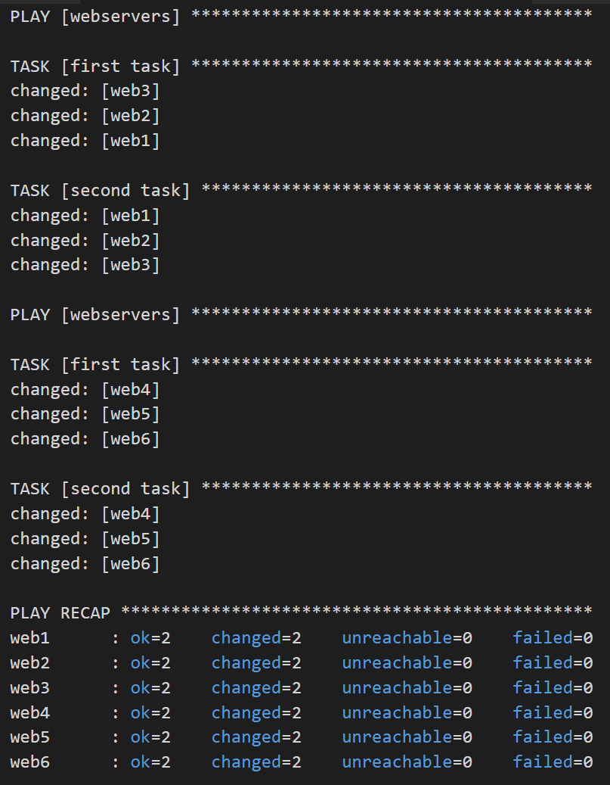Screen dimensions: 610x785
Task: Select web1 hostname in the recap table
Action: point(30,638)
